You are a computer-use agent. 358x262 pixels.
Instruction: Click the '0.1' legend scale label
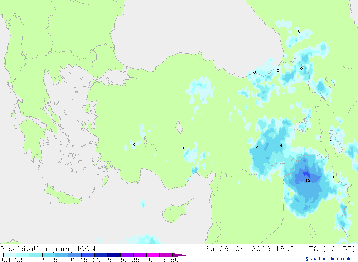coord(6,260)
